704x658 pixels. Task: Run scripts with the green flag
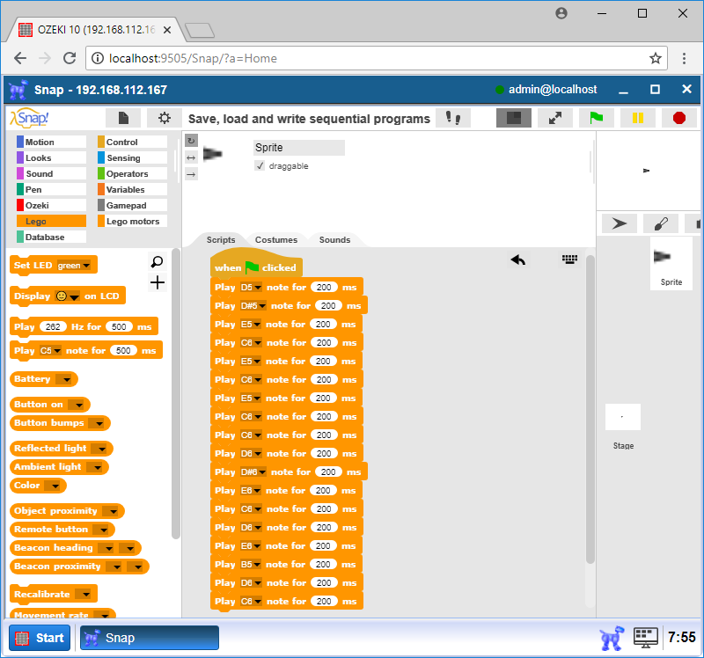pos(597,119)
